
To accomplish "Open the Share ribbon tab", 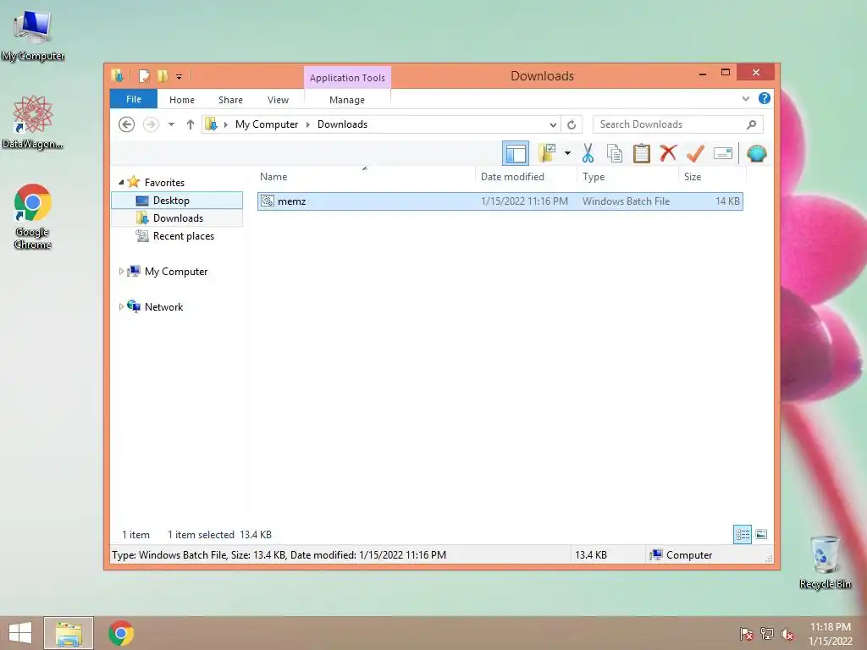I will click(x=230, y=100).
